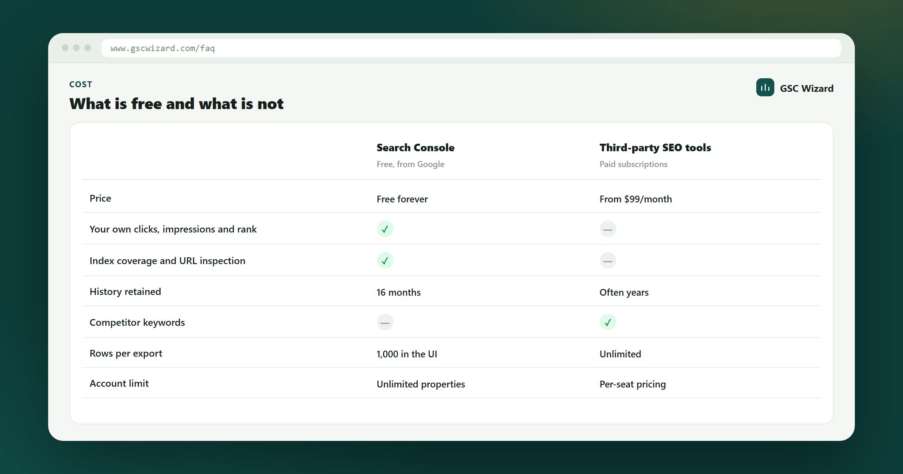Click the 'History retained' row label
This screenshot has height=474, width=903.
pyautogui.click(x=125, y=292)
